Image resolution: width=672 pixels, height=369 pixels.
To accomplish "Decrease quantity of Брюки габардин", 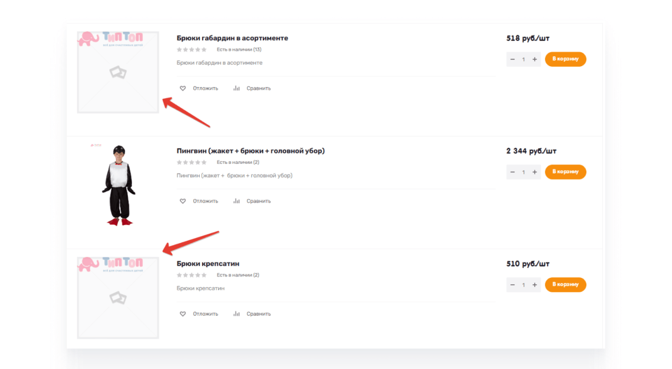I will click(x=513, y=59).
